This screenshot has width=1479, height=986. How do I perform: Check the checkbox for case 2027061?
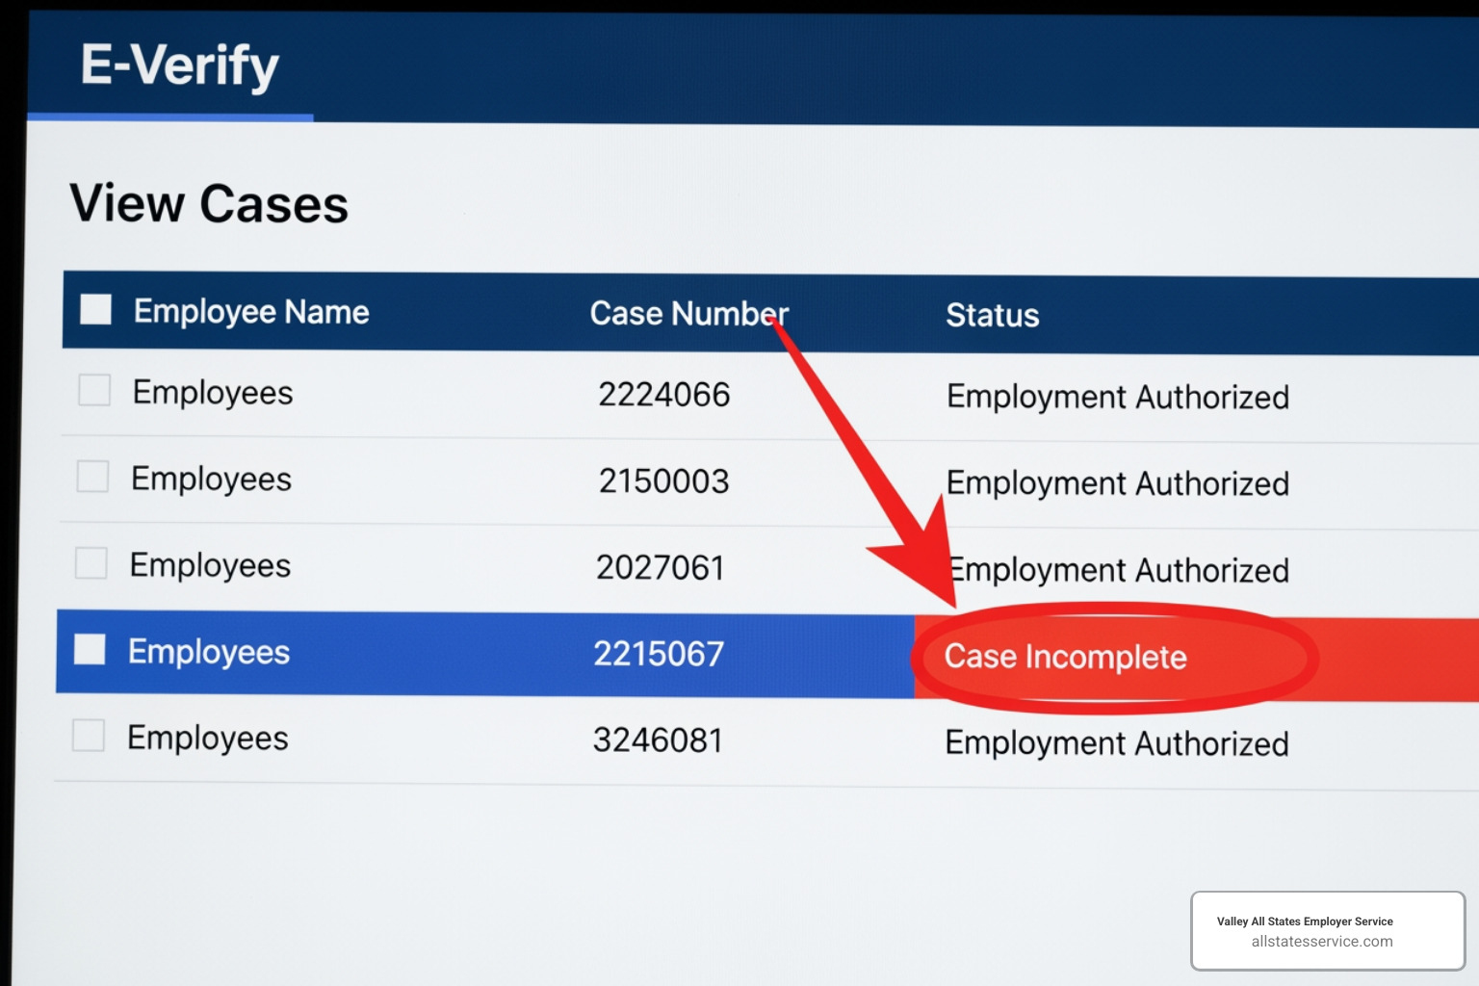pos(91,563)
